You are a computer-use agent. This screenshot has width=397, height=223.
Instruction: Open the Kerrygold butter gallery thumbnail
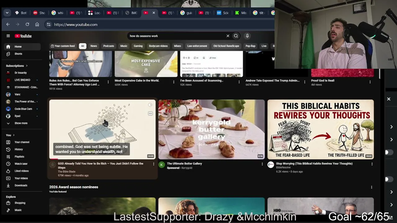pyautogui.click(x=211, y=129)
